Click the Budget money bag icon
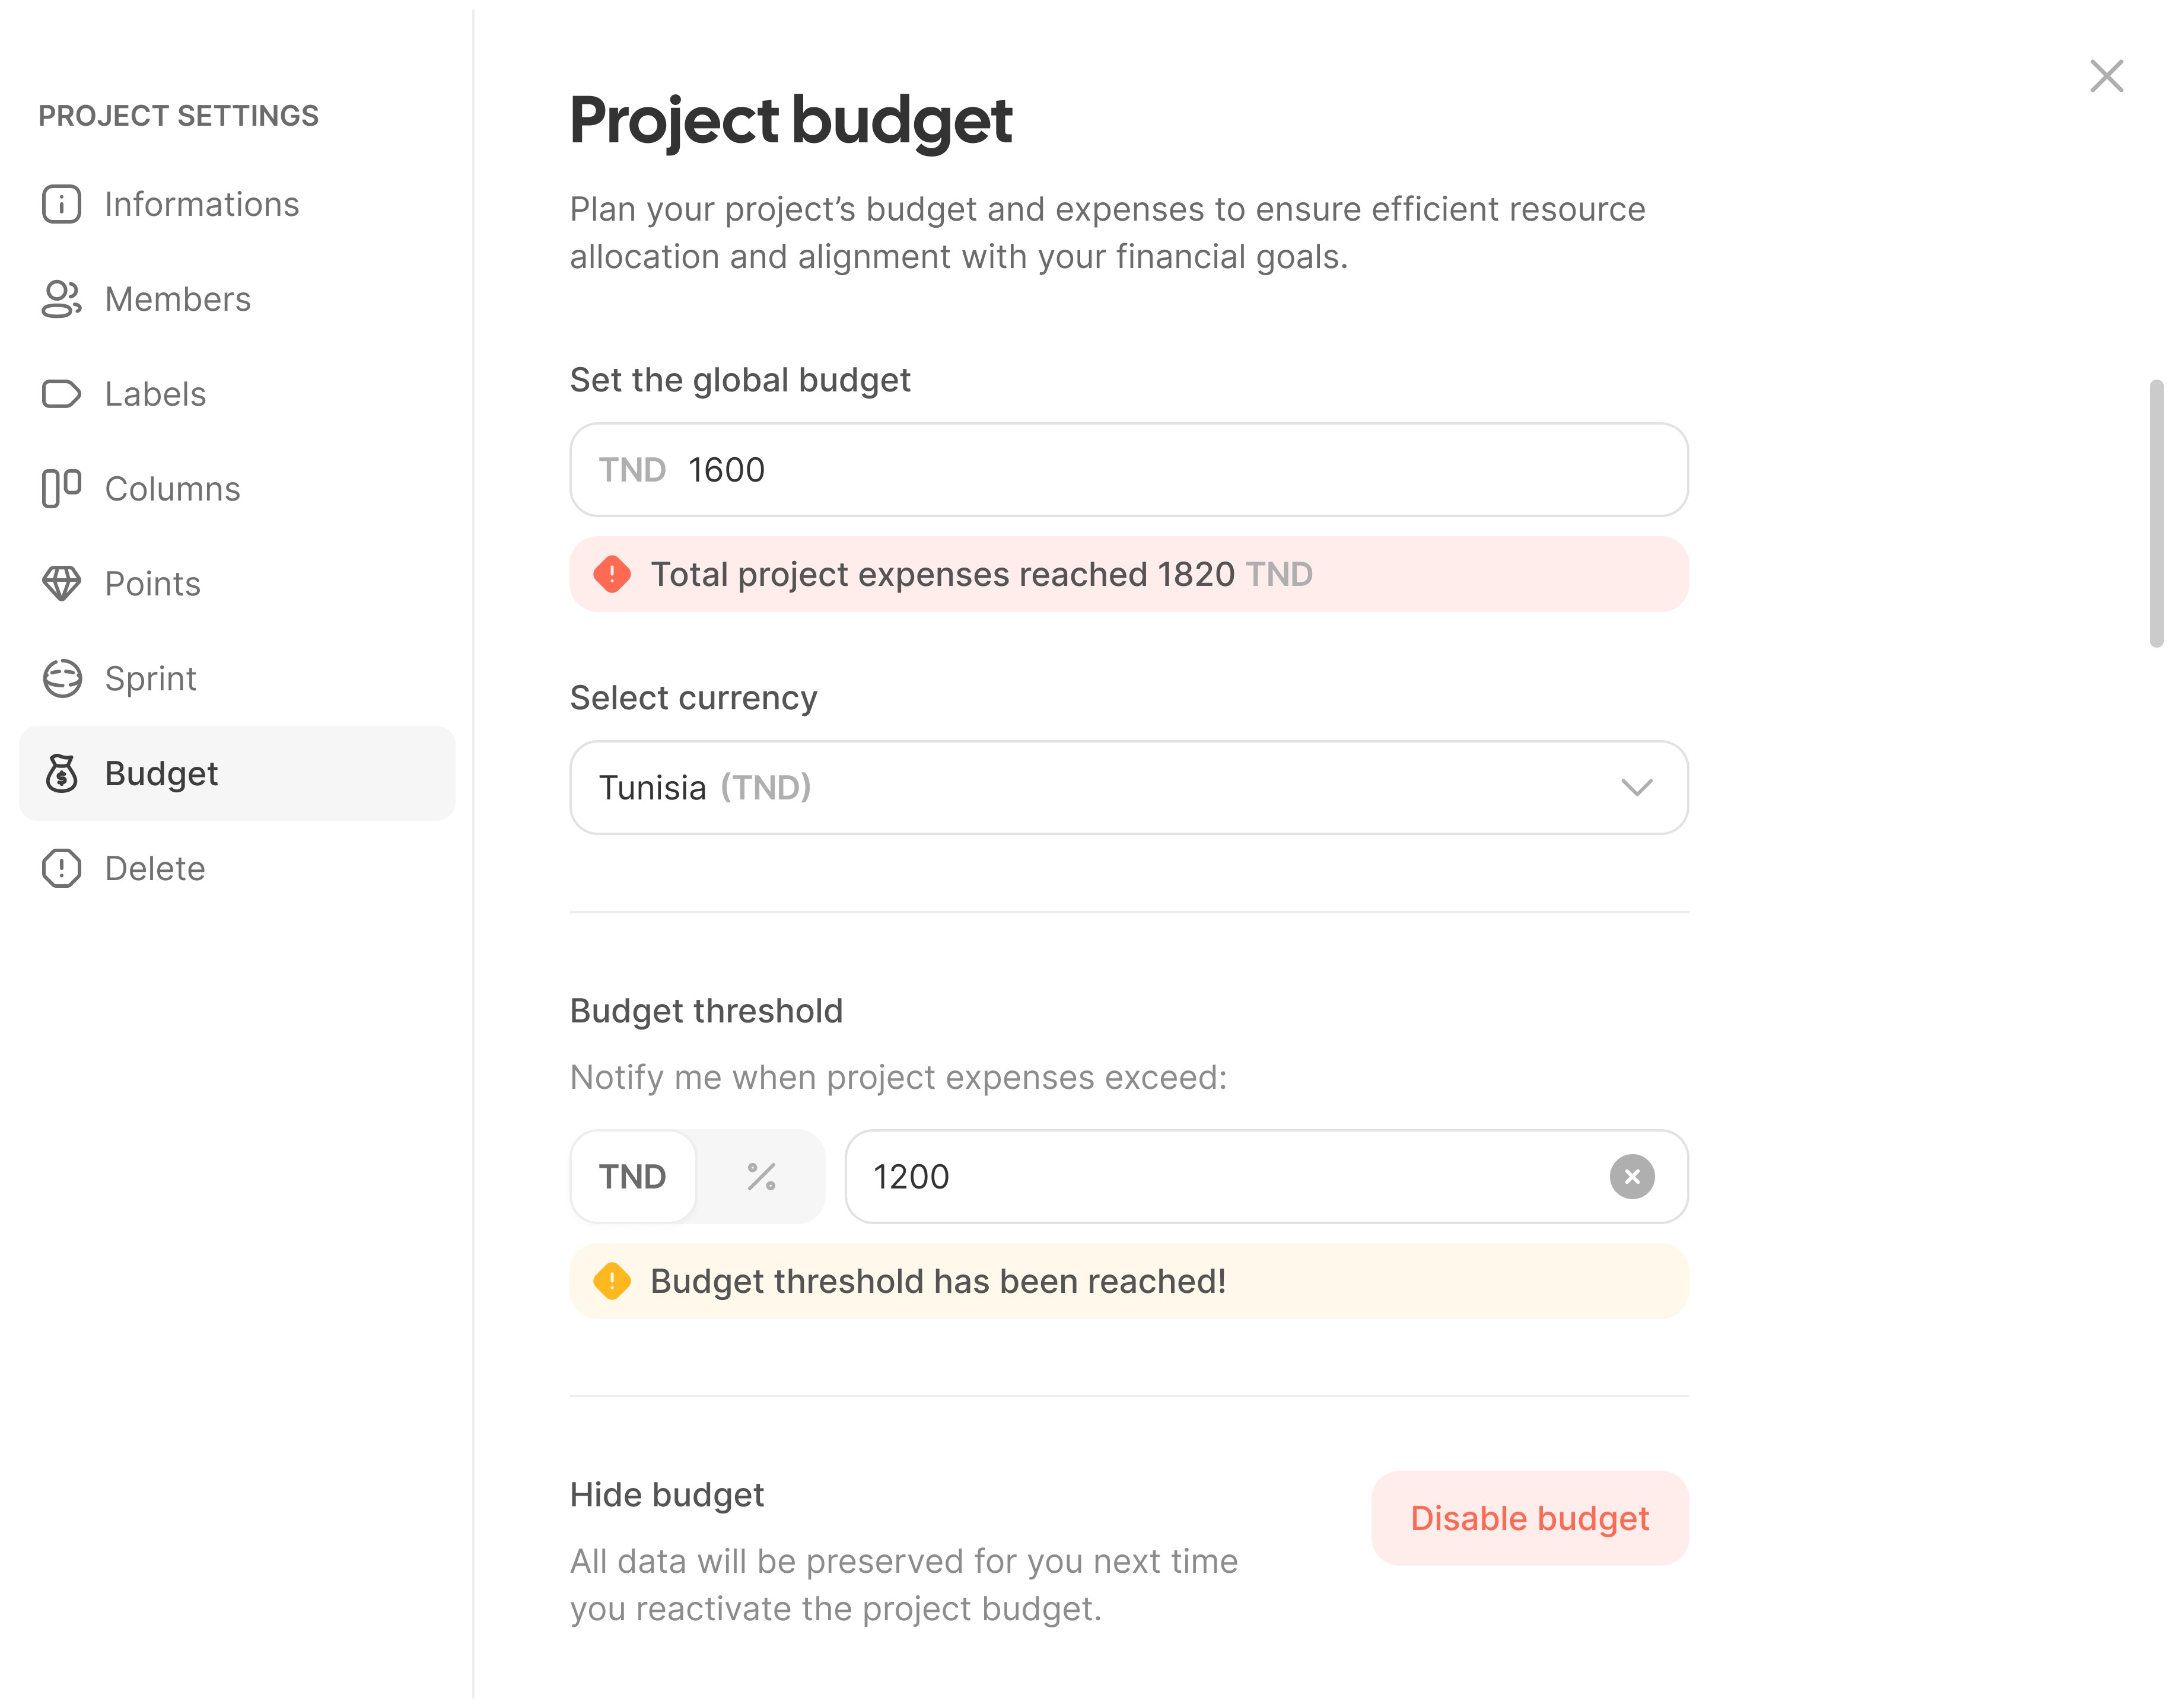The height and width of the screenshot is (1708, 2183). (x=61, y=774)
